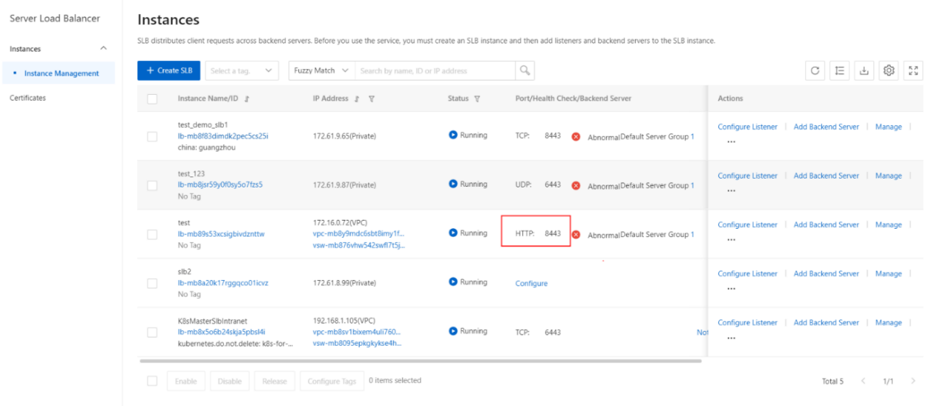Click the Release button
This screenshot has height=406, width=934.
(275, 381)
